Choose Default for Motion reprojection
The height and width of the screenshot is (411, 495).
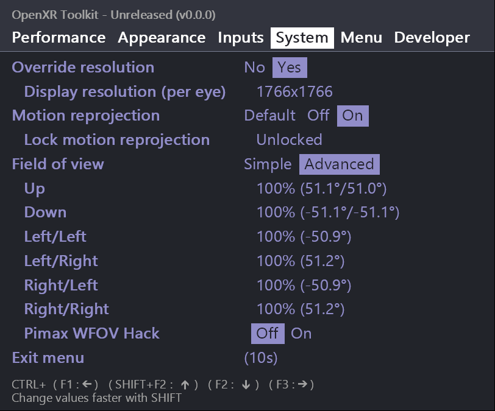pos(269,116)
